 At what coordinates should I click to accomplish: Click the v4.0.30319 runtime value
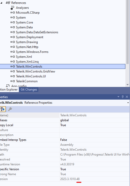point(67,164)
